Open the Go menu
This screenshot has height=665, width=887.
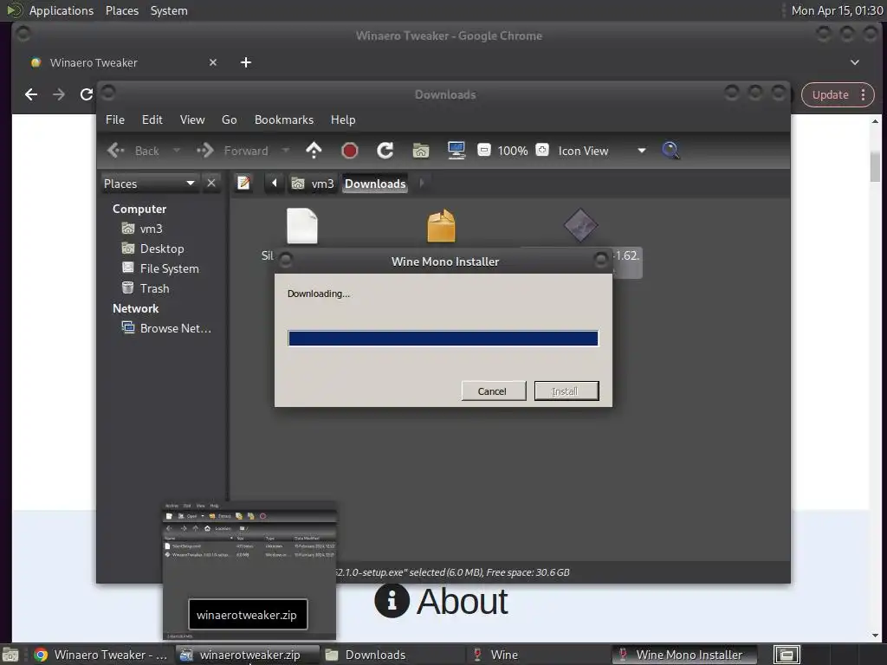[229, 119]
